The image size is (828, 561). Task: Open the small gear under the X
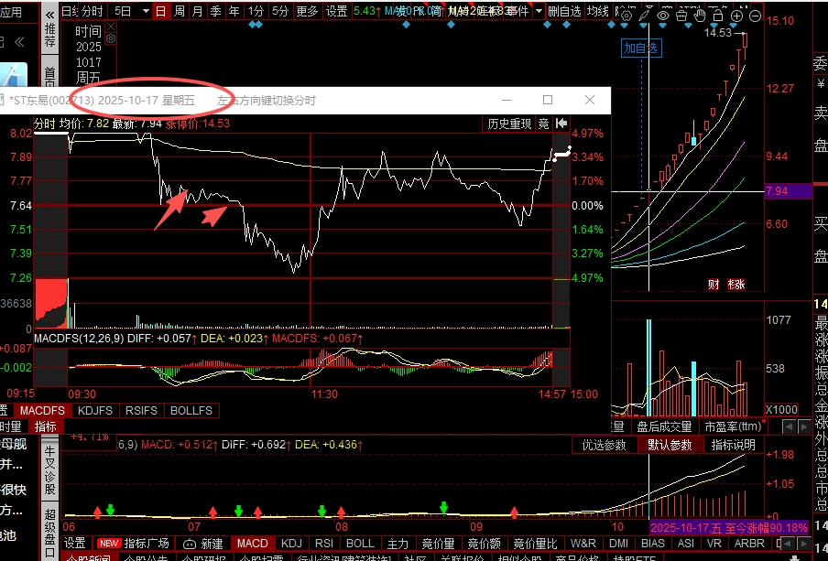[110, 38]
